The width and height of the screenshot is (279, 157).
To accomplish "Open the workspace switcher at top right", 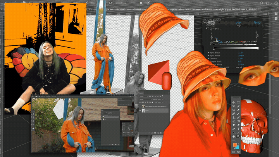I will coord(268,3).
